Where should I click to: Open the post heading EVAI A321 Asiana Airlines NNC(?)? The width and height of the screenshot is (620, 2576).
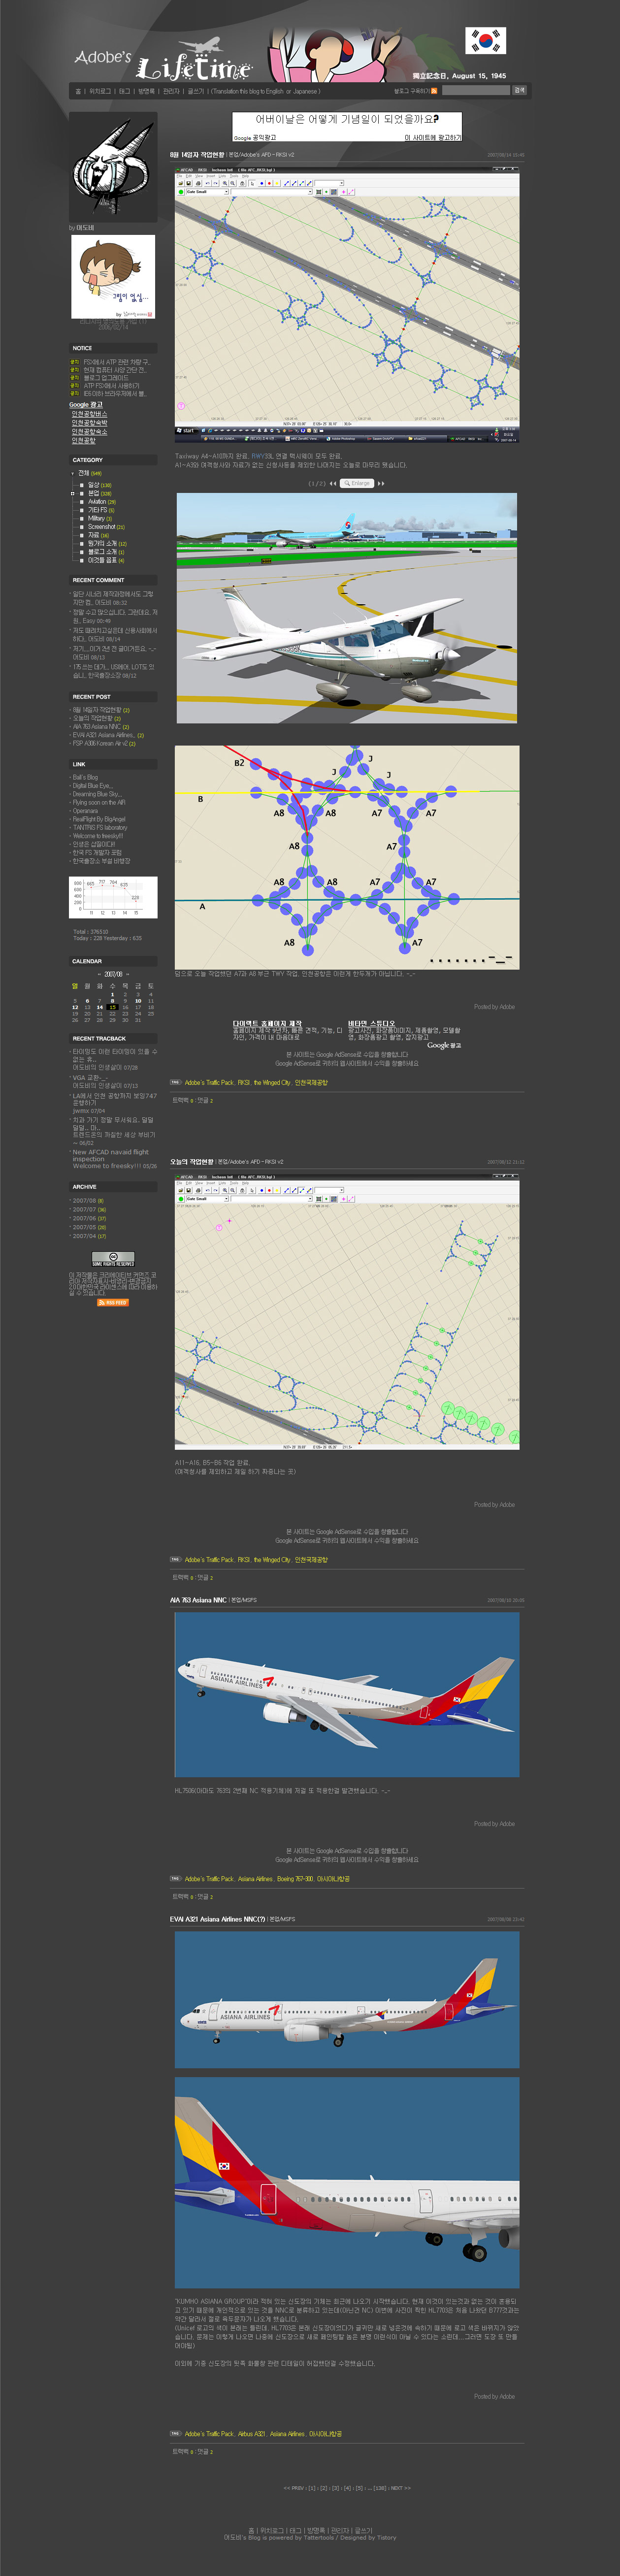tap(217, 1919)
